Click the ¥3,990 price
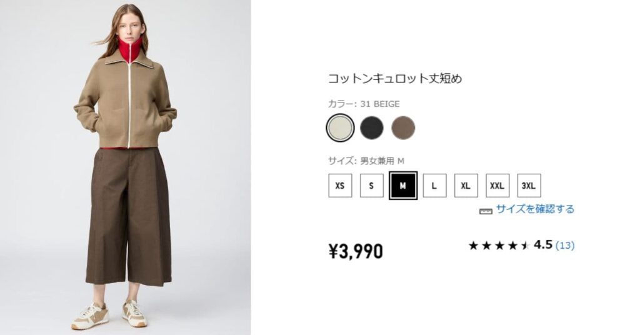Image resolution: width=640 pixels, height=335 pixels. (x=356, y=251)
